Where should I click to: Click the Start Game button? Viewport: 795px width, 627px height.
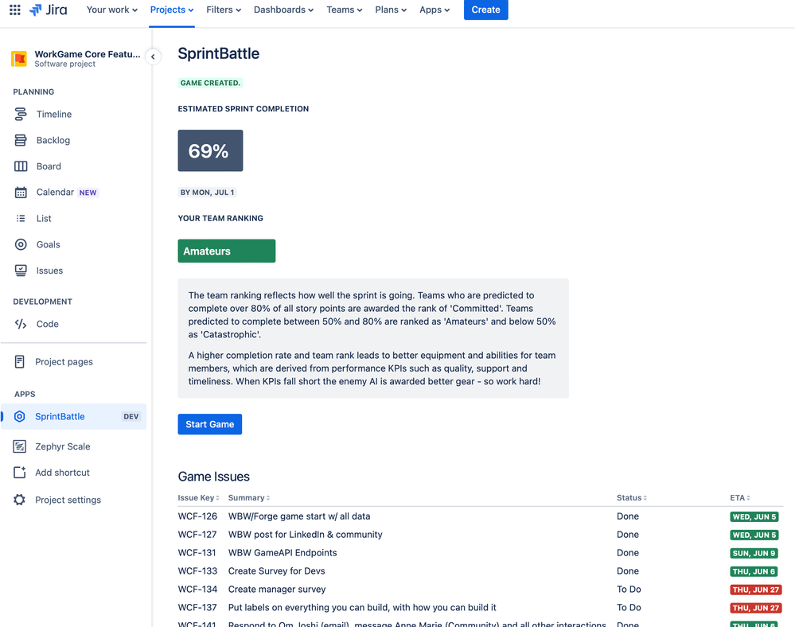tap(210, 424)
